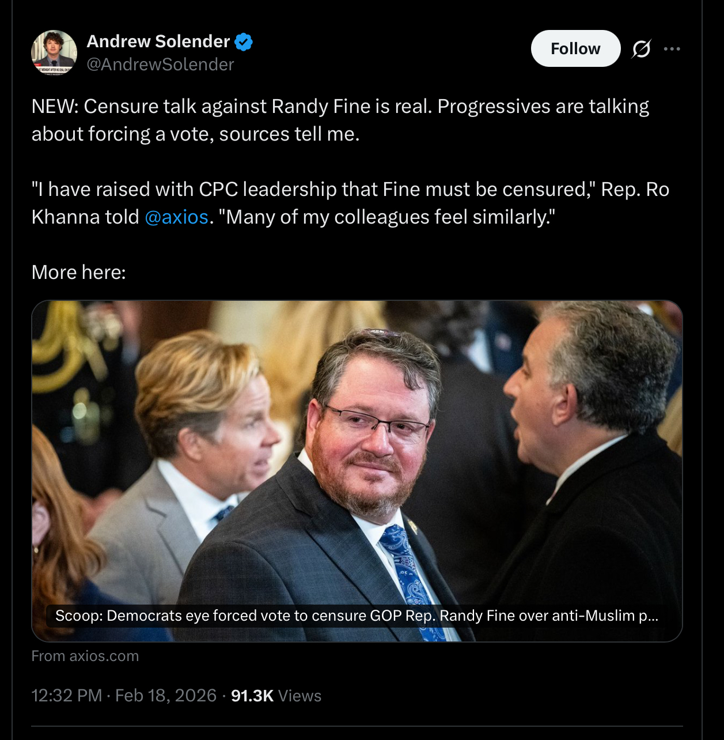Click the @axios mention link
Screen dimensions: 724x740
176,217
